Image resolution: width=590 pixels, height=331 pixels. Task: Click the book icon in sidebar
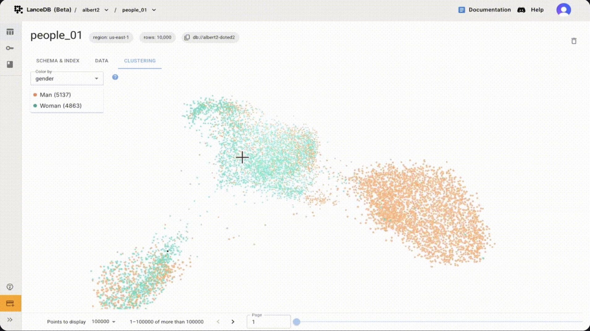click(x=10, y=64)
